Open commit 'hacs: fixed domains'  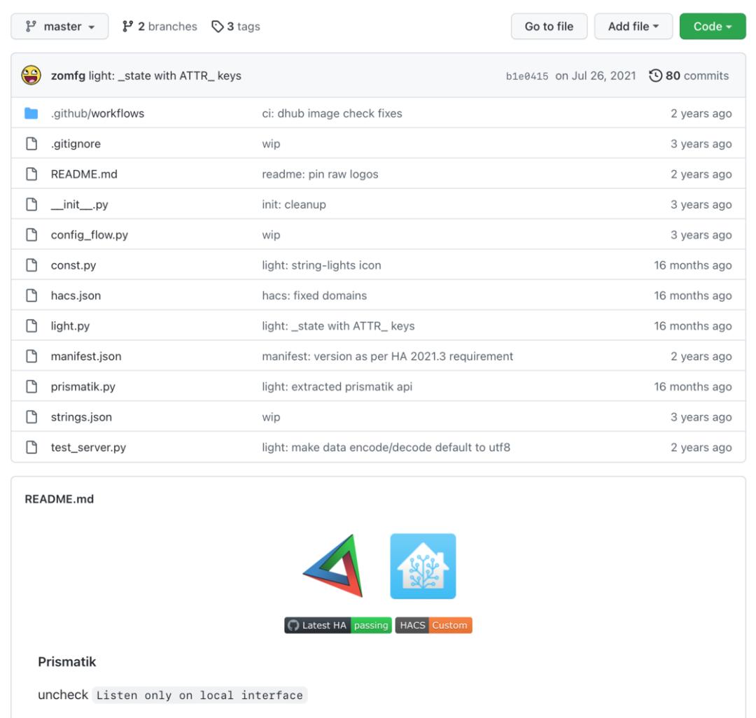(x=314, y=295)
